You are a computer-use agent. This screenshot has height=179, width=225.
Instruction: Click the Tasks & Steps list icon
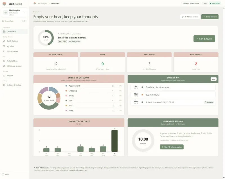click(x=4, y=61)
